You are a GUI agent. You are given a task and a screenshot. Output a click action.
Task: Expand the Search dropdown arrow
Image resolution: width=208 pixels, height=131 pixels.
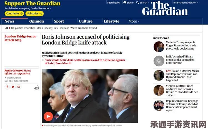(x=148, y=3)
